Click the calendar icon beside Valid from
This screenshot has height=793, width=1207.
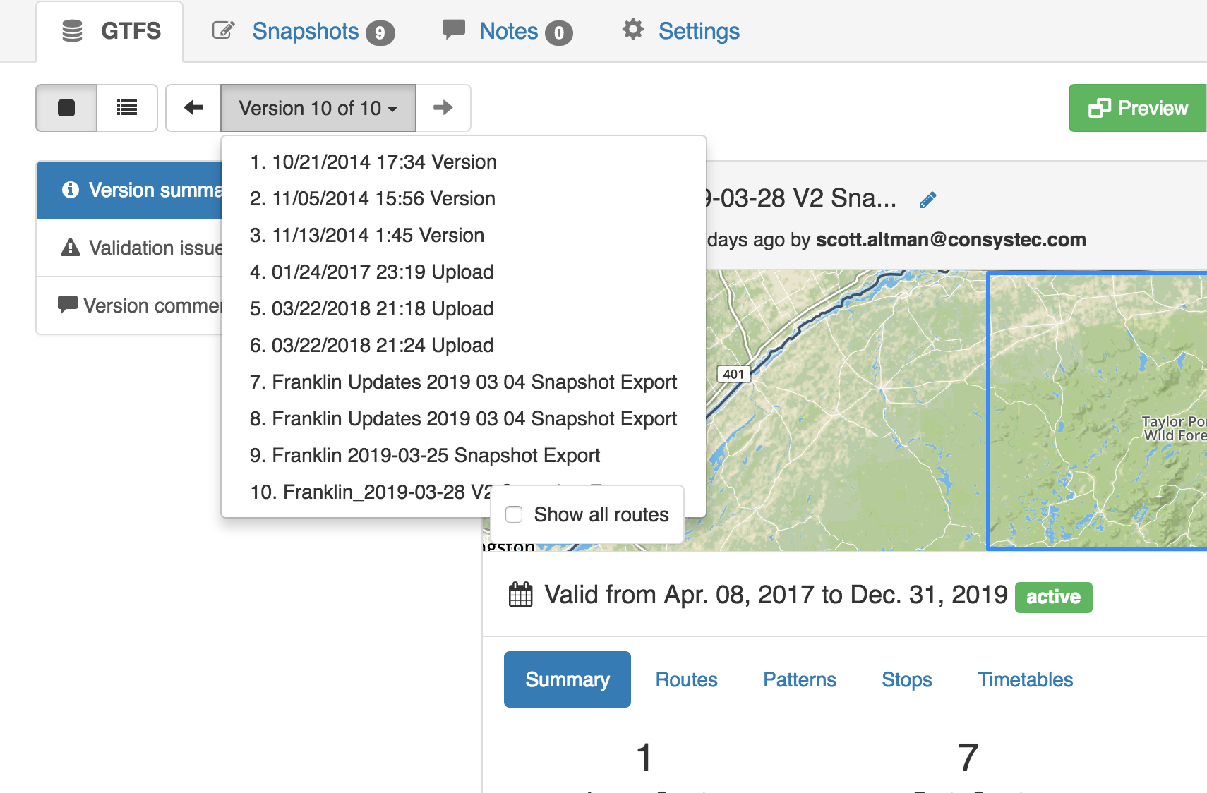coord(521,595)
